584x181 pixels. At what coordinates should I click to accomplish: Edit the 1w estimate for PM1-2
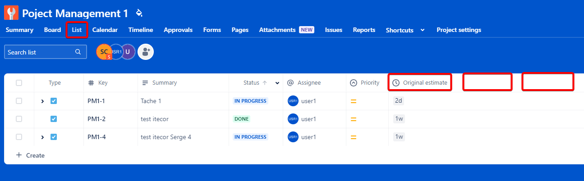click(399, 119)
